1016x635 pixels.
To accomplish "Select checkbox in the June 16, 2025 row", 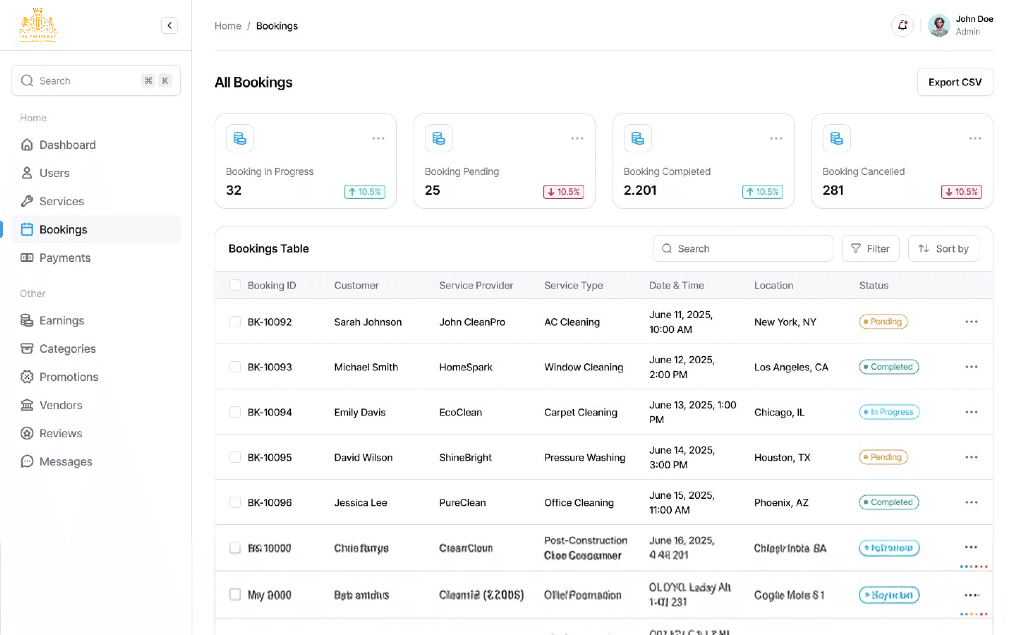I will (x=235, y=548).
